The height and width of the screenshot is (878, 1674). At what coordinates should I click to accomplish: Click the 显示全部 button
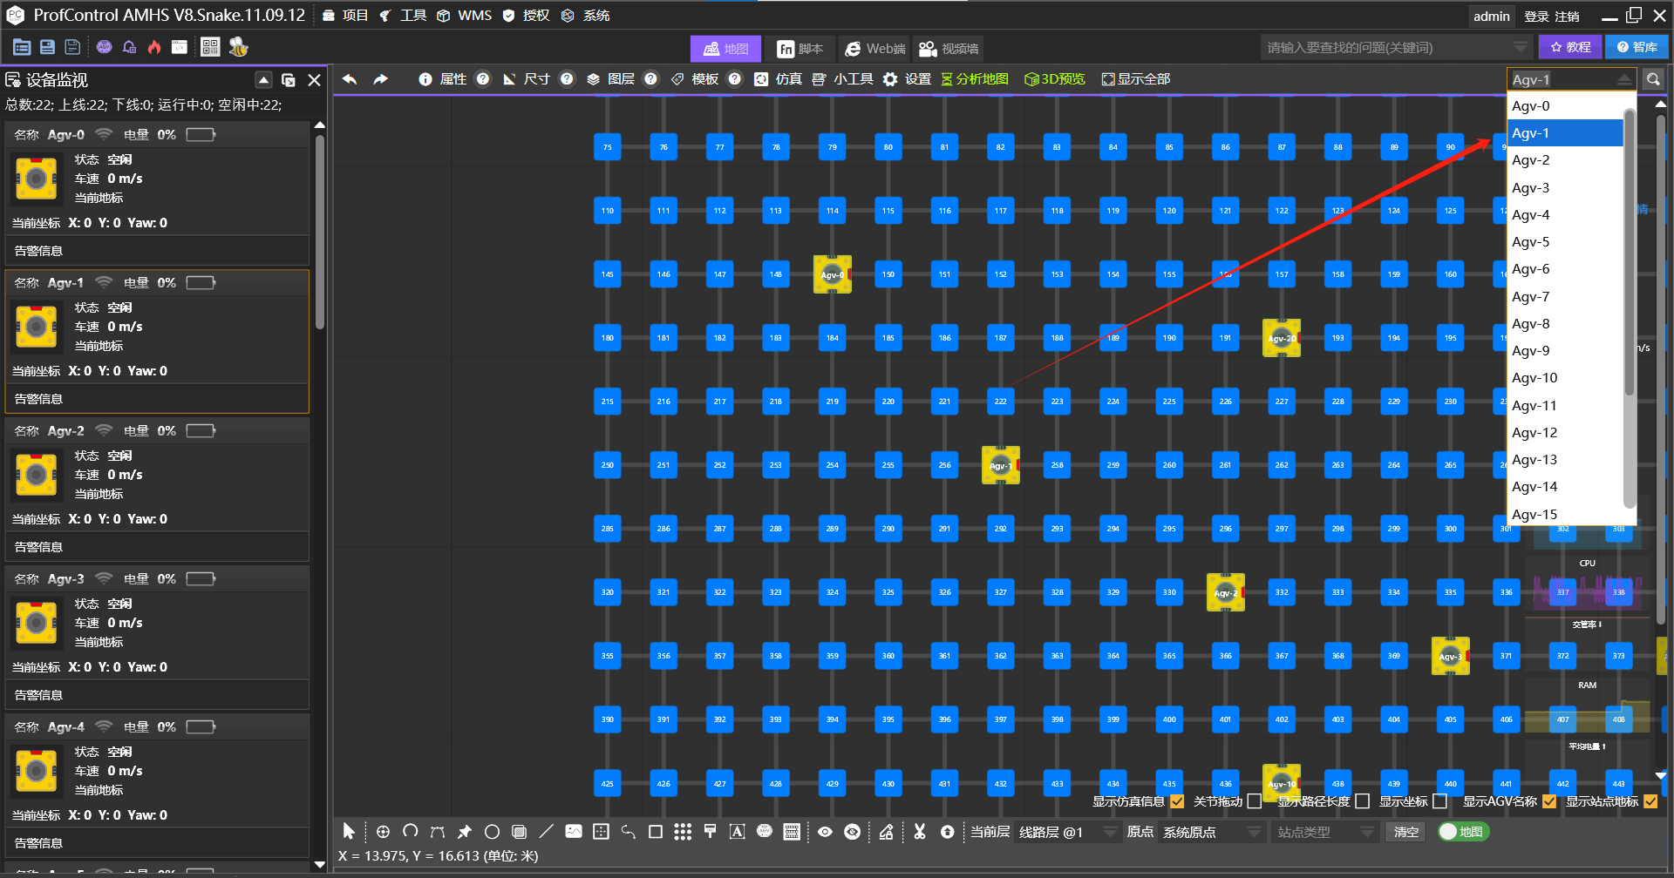(x=1136, y=79)
